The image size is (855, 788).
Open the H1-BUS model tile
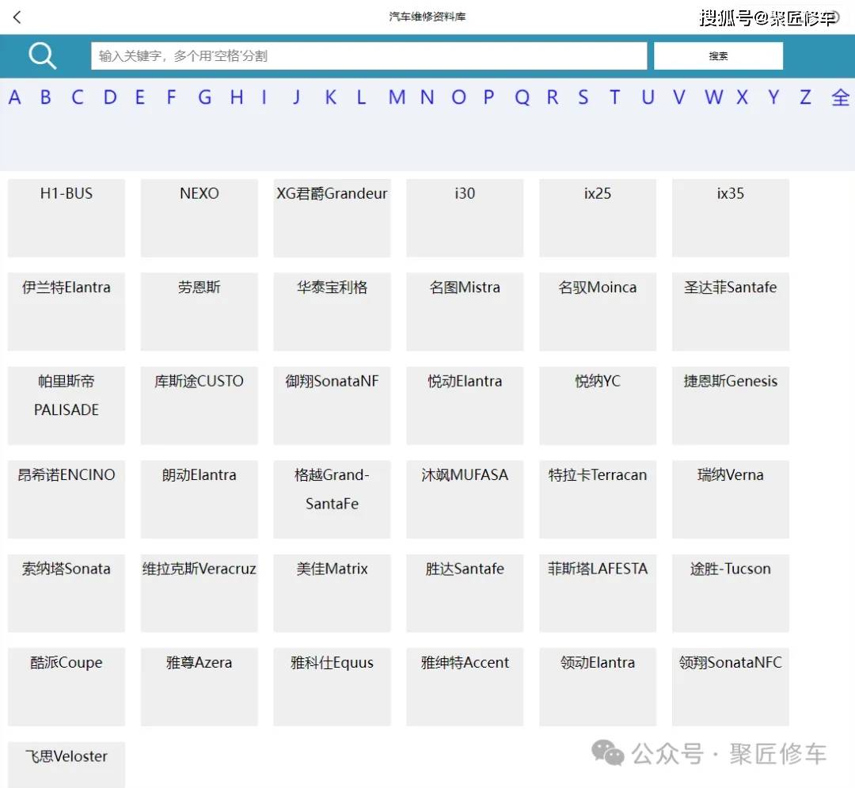[x=66, y=218]
